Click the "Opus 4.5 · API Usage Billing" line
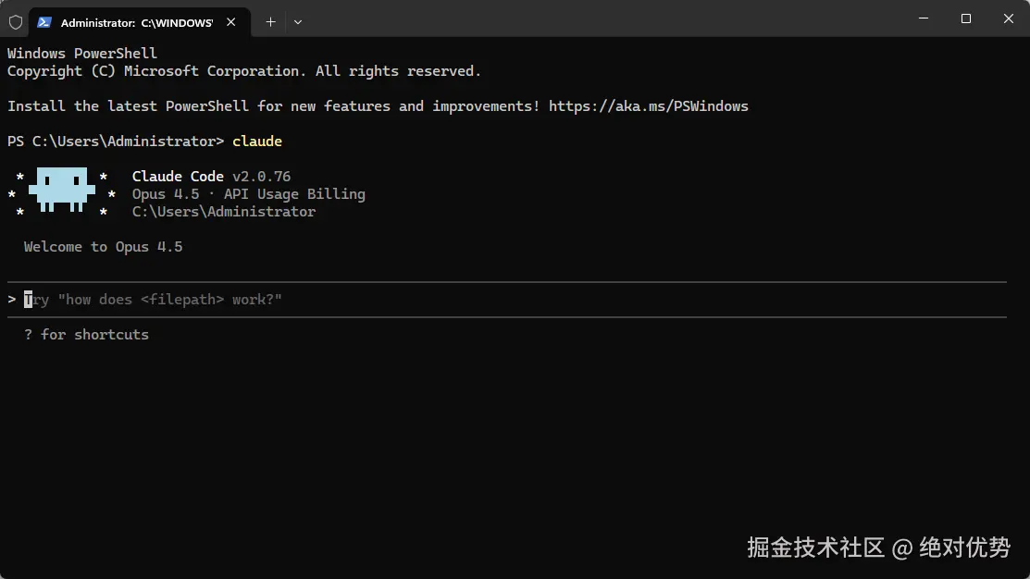1030x579 pixels. point(248,194)
